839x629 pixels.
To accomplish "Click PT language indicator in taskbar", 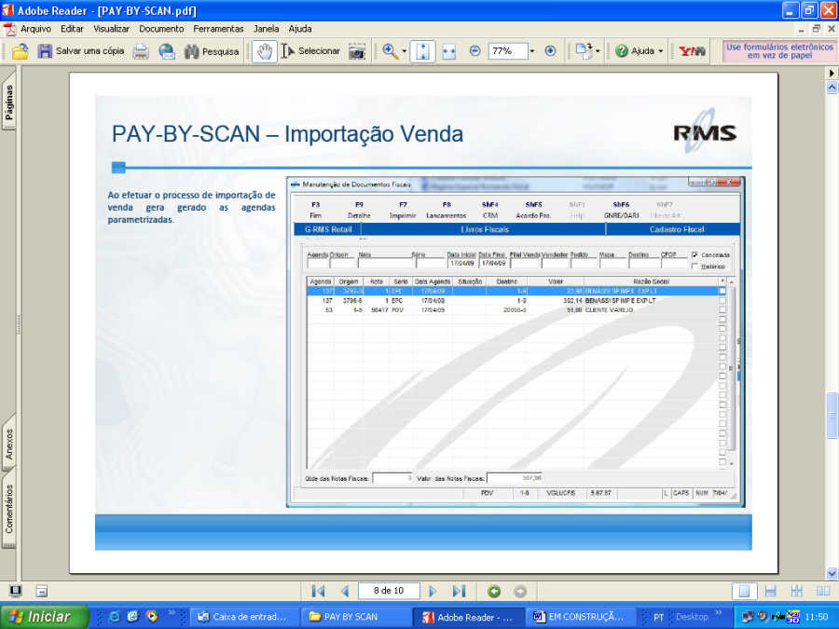I will tap(658, 617).
